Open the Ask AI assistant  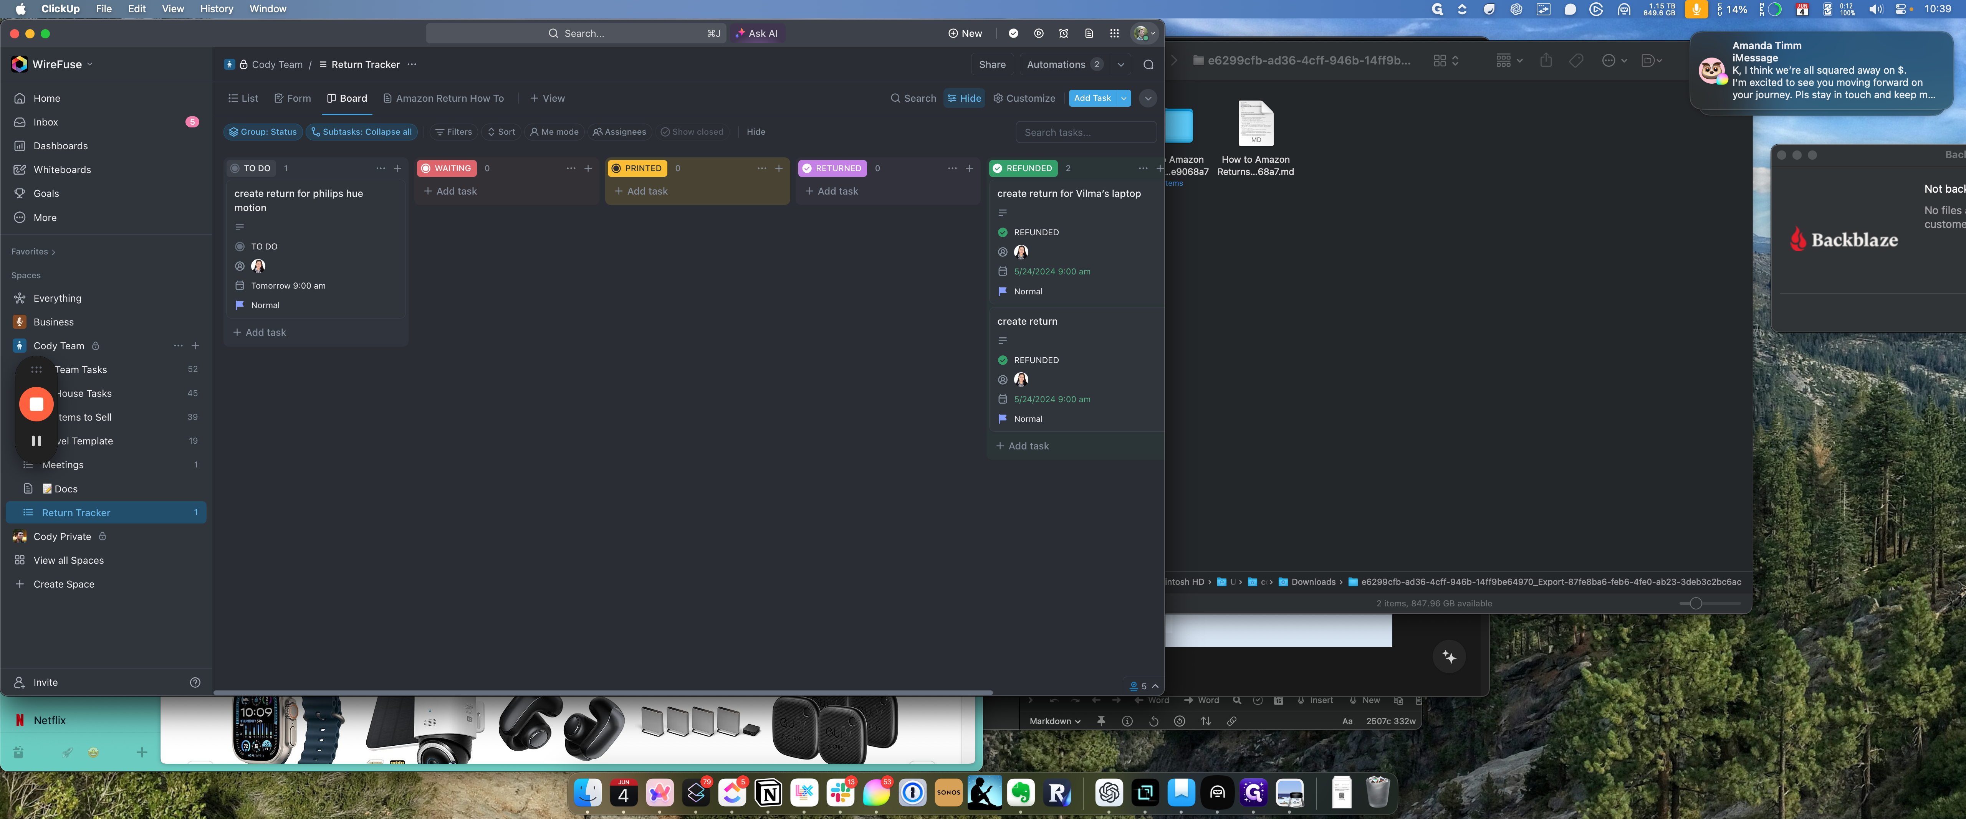point(756,33)
